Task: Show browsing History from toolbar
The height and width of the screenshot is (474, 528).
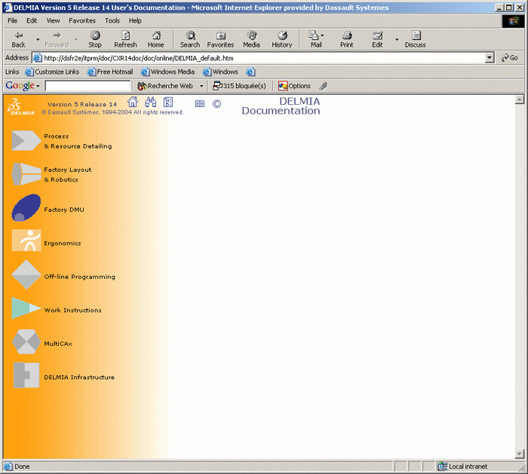Action: point(282,39)
